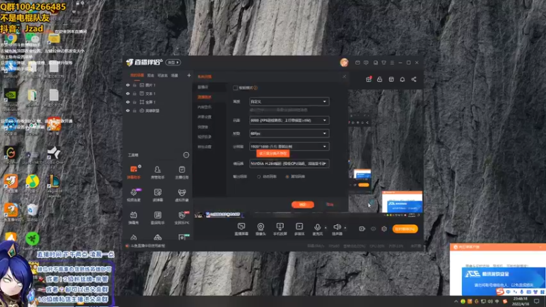
Task: Toggle the lock on 英雄联盟 source
Action: coord(134,111)
